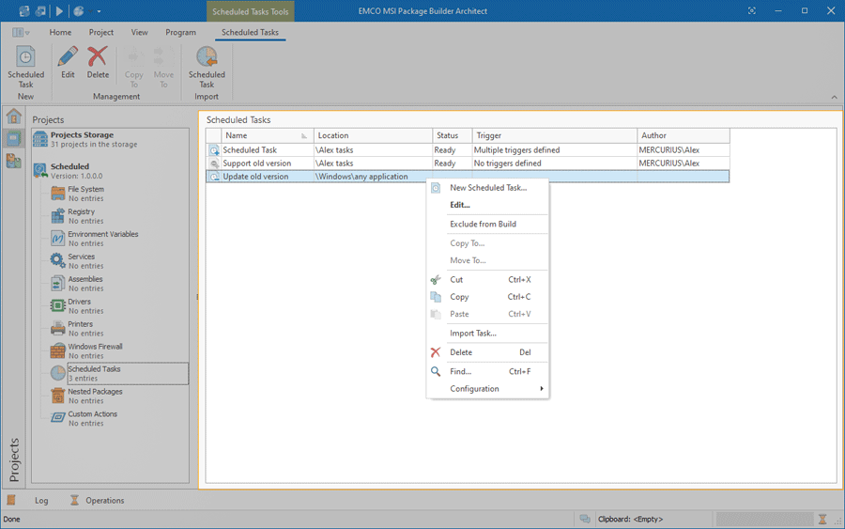Open application menu button dropdown
845x529 pixels.
point(21,32)
